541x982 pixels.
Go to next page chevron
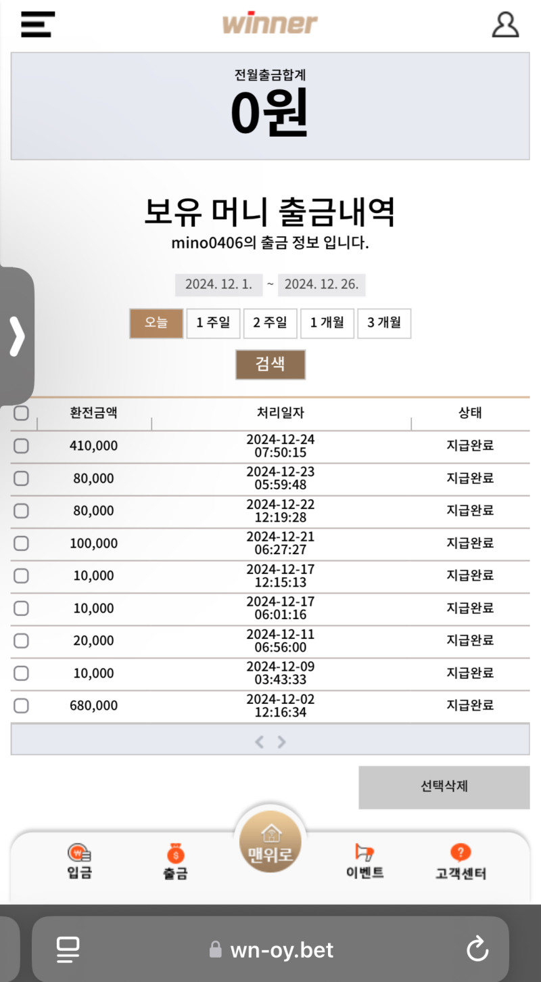click(x=282, y=742)
